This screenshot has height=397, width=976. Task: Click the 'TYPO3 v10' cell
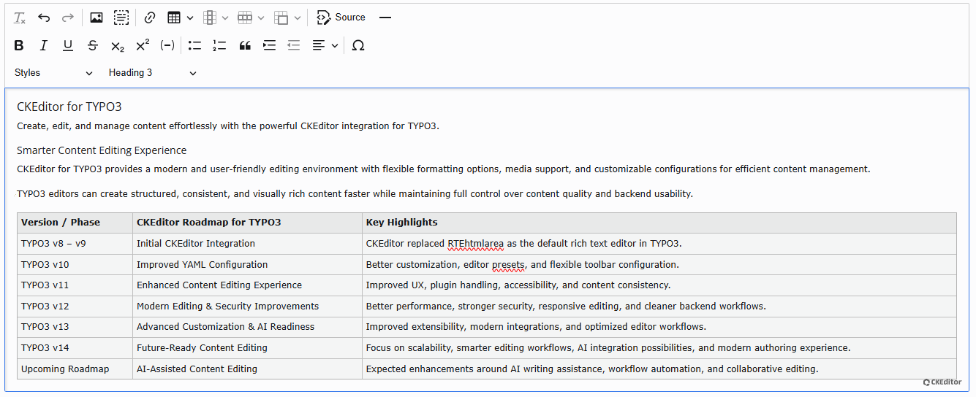pos(75,264)
